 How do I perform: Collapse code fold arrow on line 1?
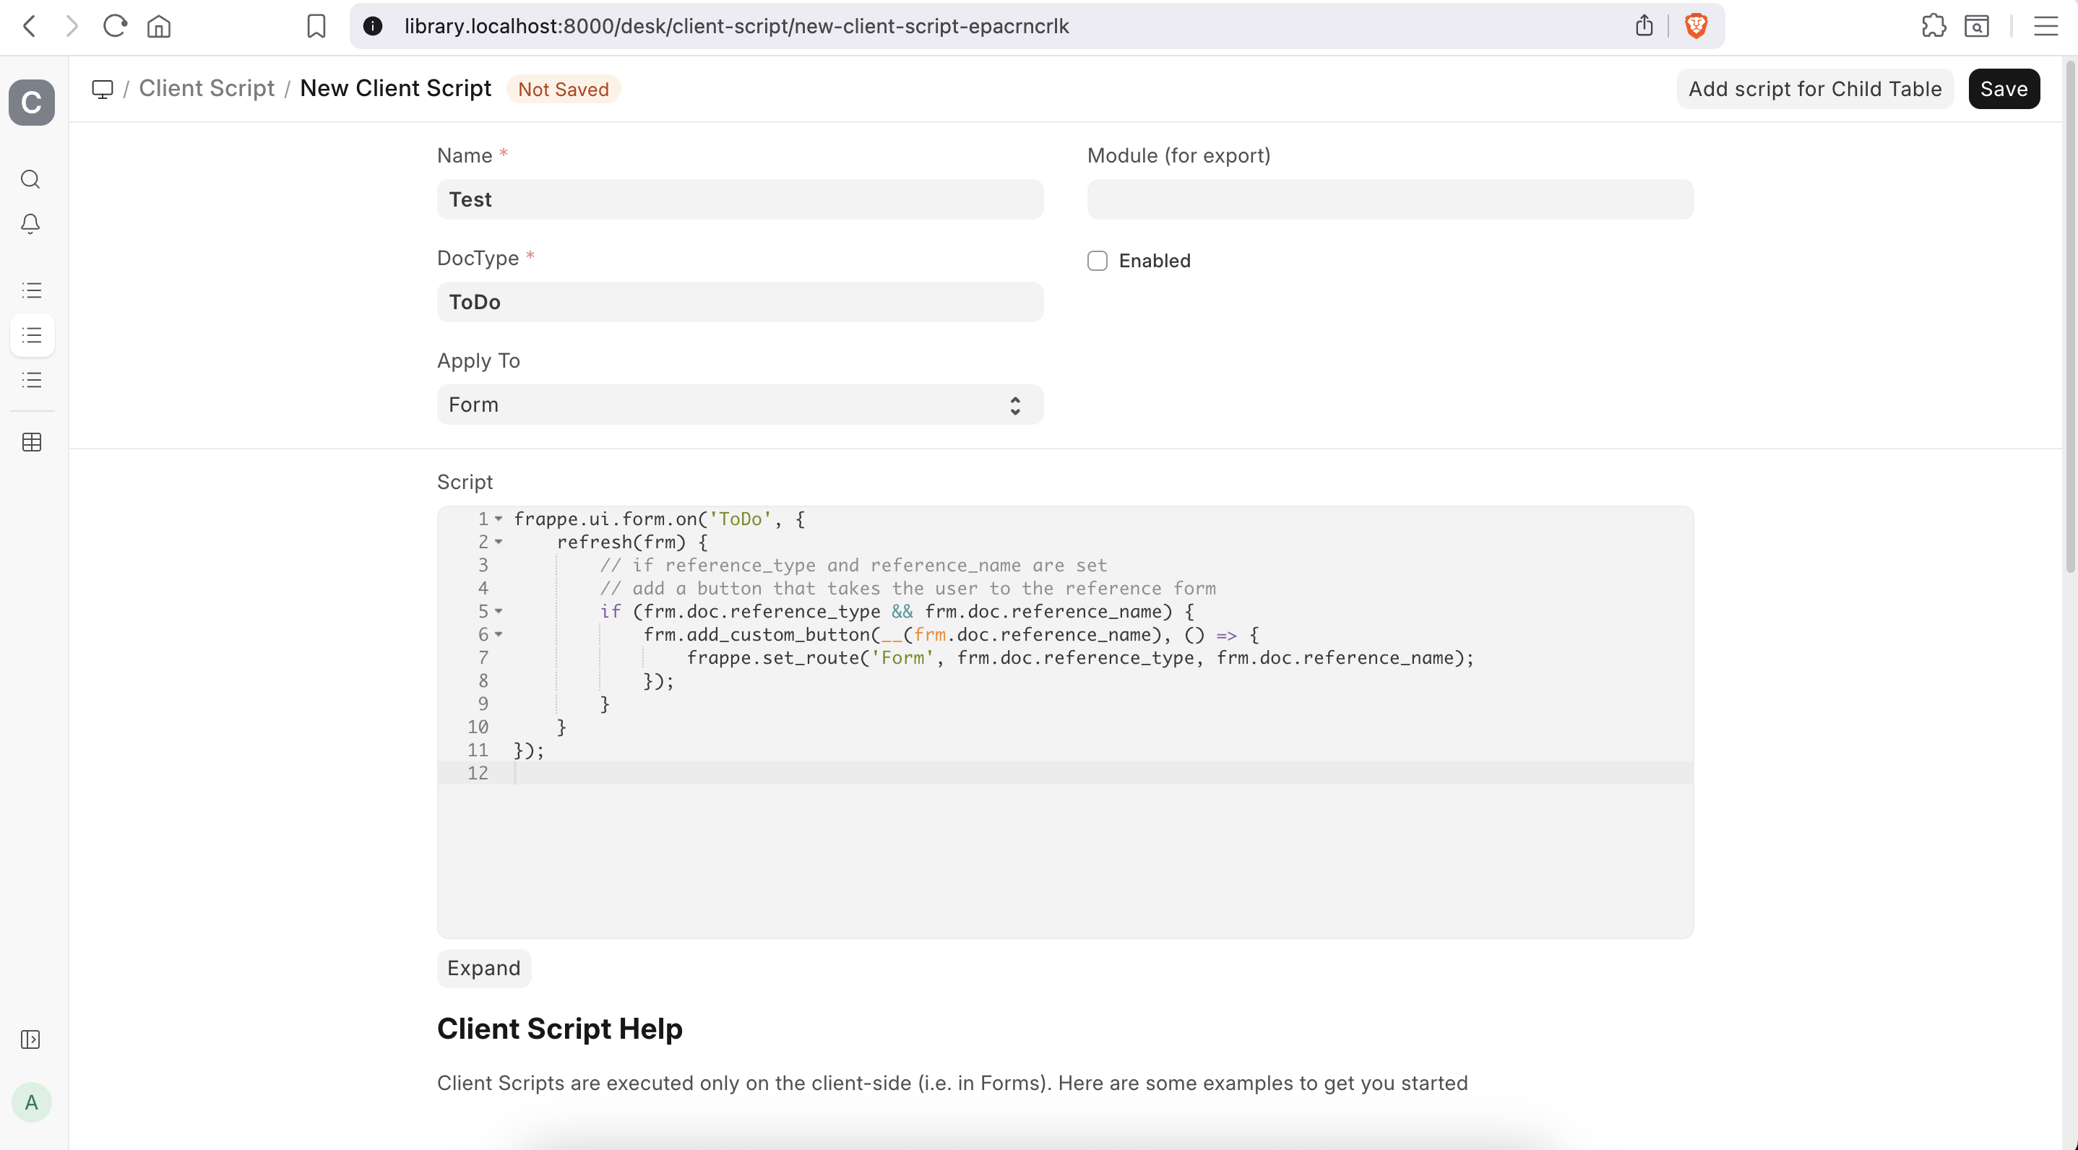(x=499, y=519)
